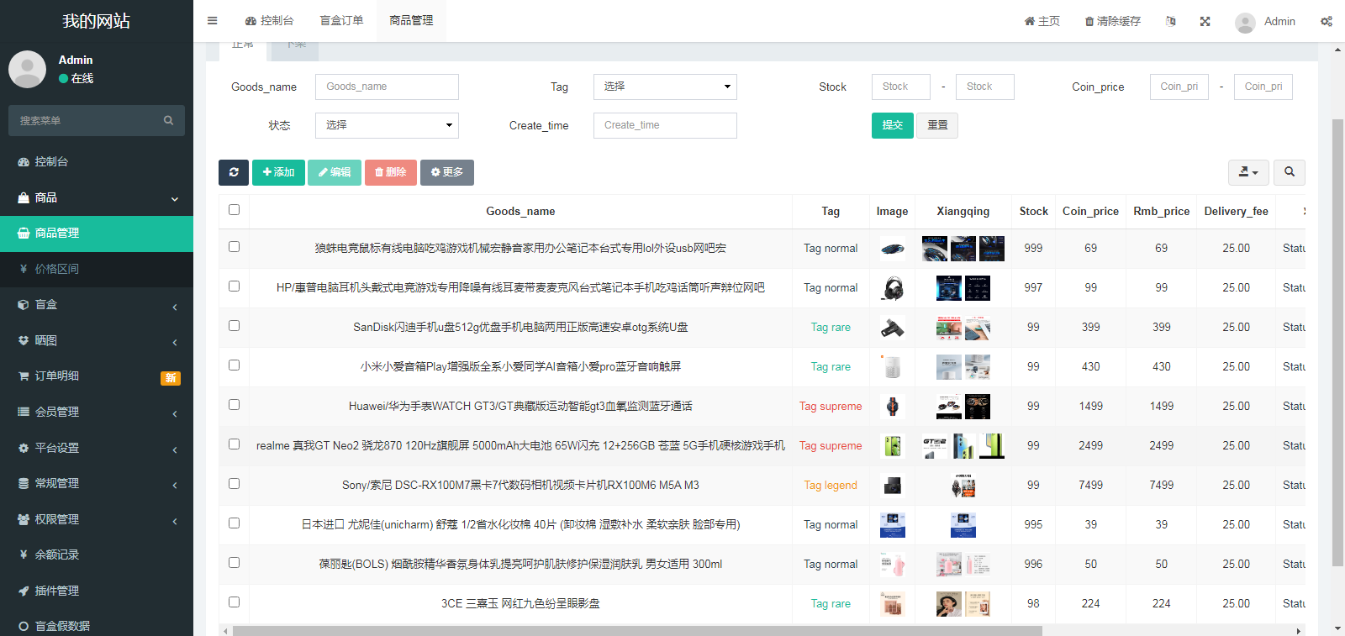
Task: Focus the Goods_name input field
Action: pos(387,87)
